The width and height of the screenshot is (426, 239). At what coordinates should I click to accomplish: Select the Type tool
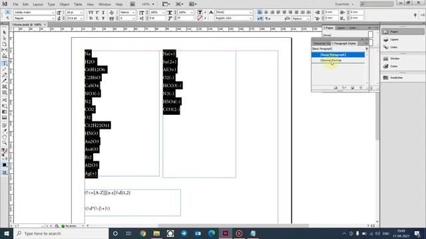(5, 63)
